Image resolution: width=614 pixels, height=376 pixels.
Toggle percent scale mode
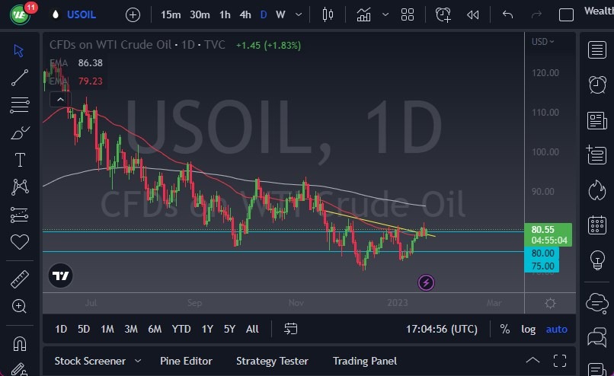[x=504, y=329]
